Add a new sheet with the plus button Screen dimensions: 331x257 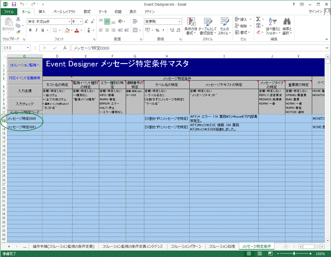click(286, 247)
